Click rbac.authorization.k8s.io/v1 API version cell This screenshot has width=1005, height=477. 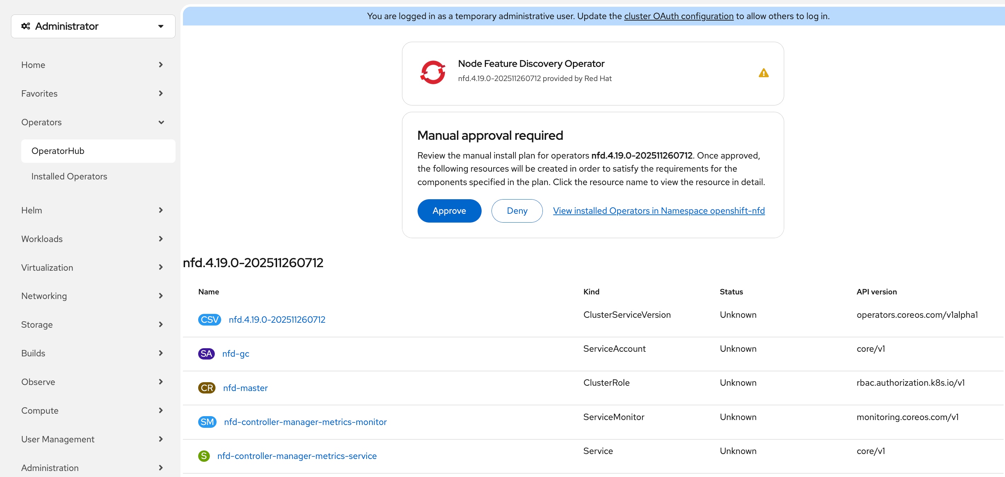point(911,383)
